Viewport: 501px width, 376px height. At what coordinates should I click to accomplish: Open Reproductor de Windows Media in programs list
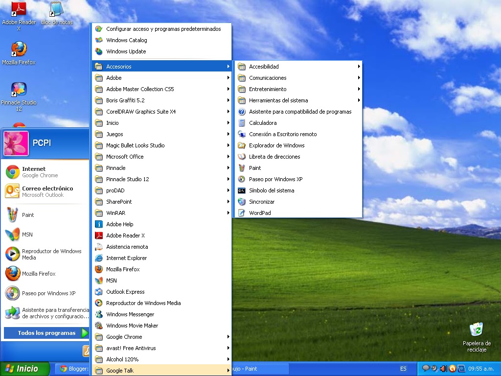coord(161,303)
